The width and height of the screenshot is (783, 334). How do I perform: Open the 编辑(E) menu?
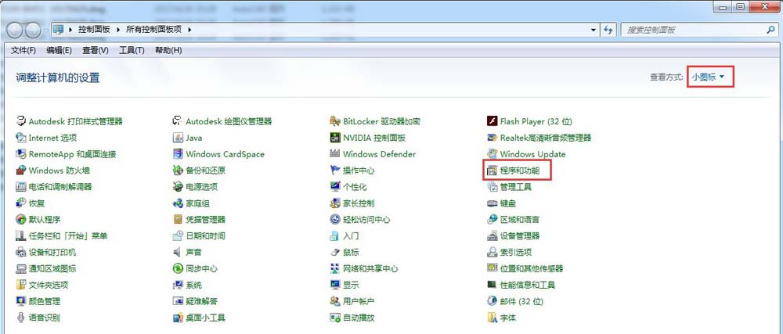pyautogui.click(x=59, y=50)
